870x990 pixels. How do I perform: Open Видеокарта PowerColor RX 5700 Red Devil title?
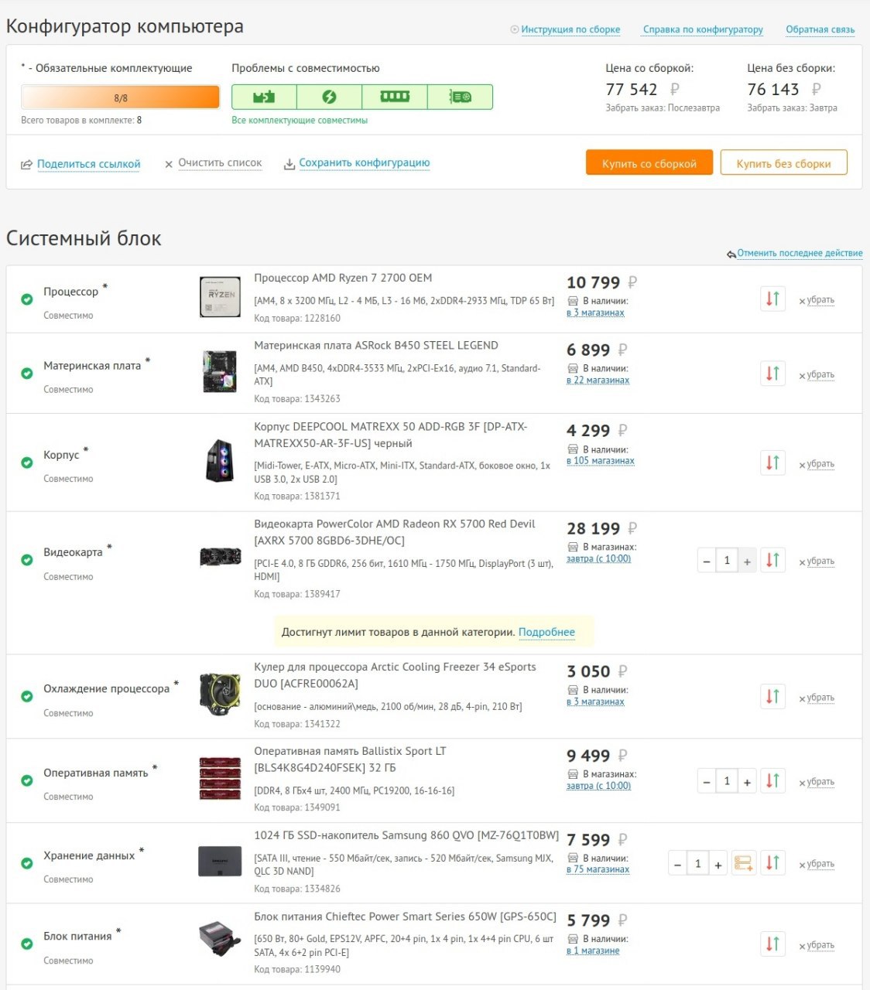(395, 532)
